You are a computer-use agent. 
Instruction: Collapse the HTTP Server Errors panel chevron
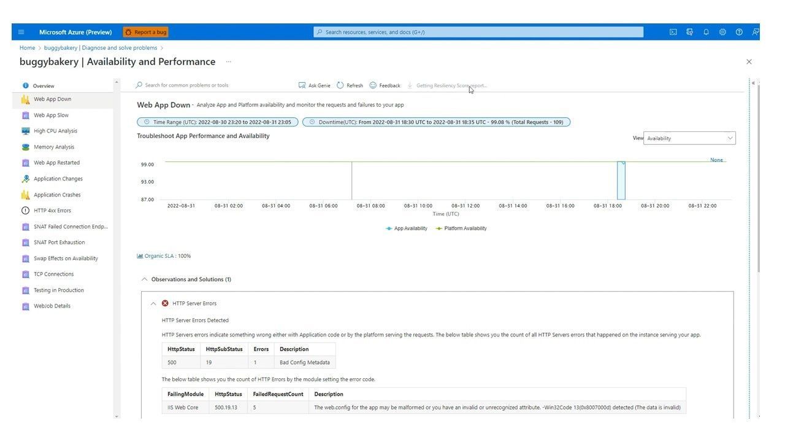click(153, 303)
